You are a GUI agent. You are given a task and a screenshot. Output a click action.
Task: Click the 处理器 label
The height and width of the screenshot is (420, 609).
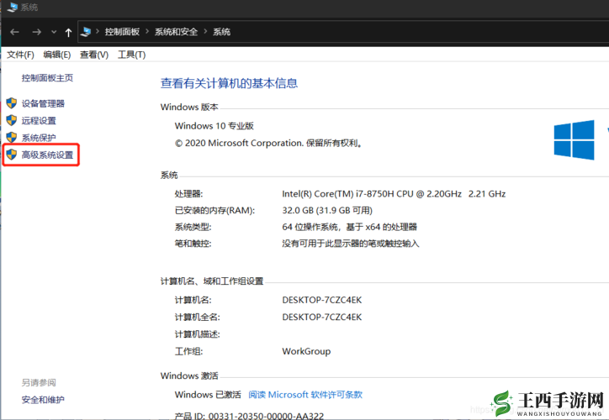point(188,194)
